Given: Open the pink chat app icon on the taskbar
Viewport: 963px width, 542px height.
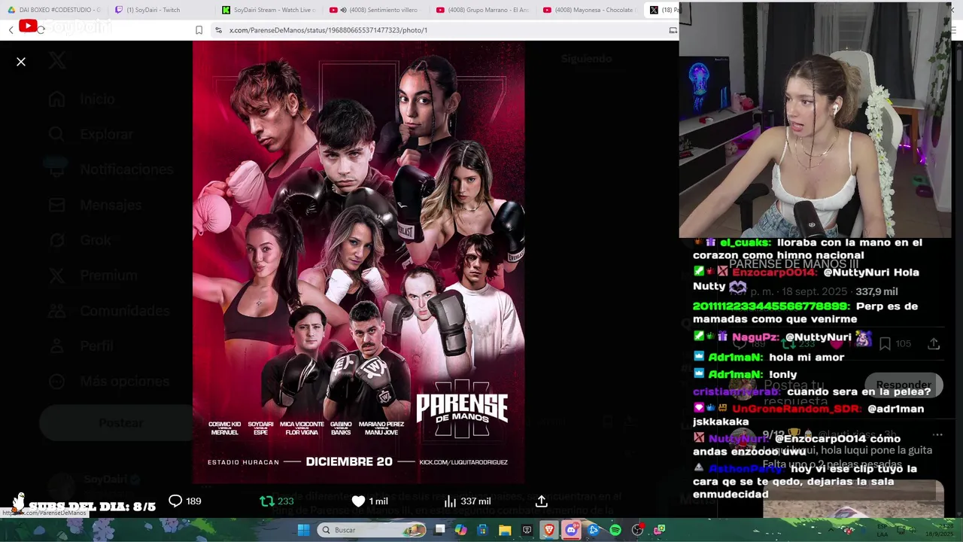Looking at the screenshot, I should (x=660, y=530).
